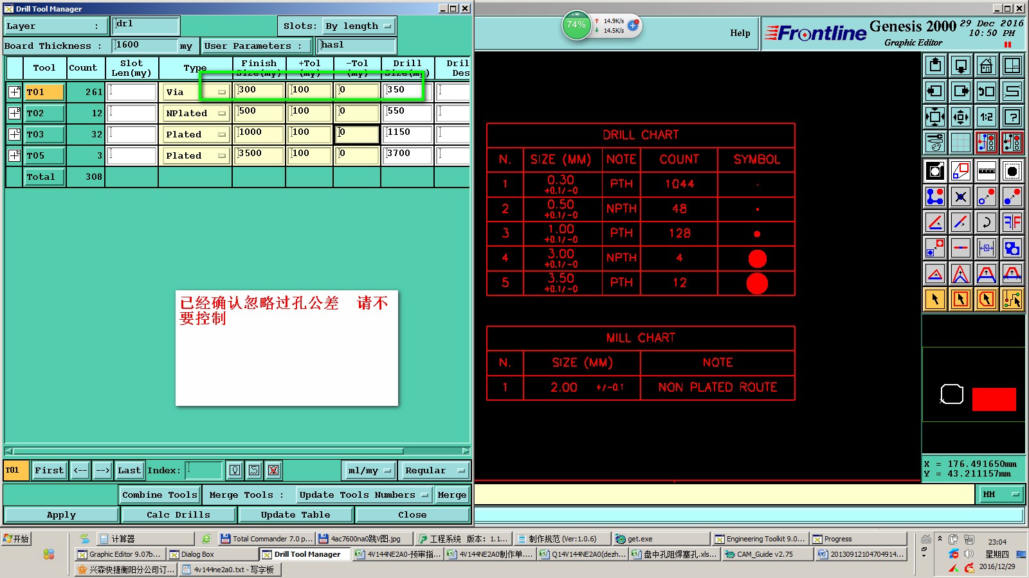Click the black octagon feature icon
Image resolution: width=1029 pixels, height=578 pixels.
pyautogui.click(x=1012, y=171)
